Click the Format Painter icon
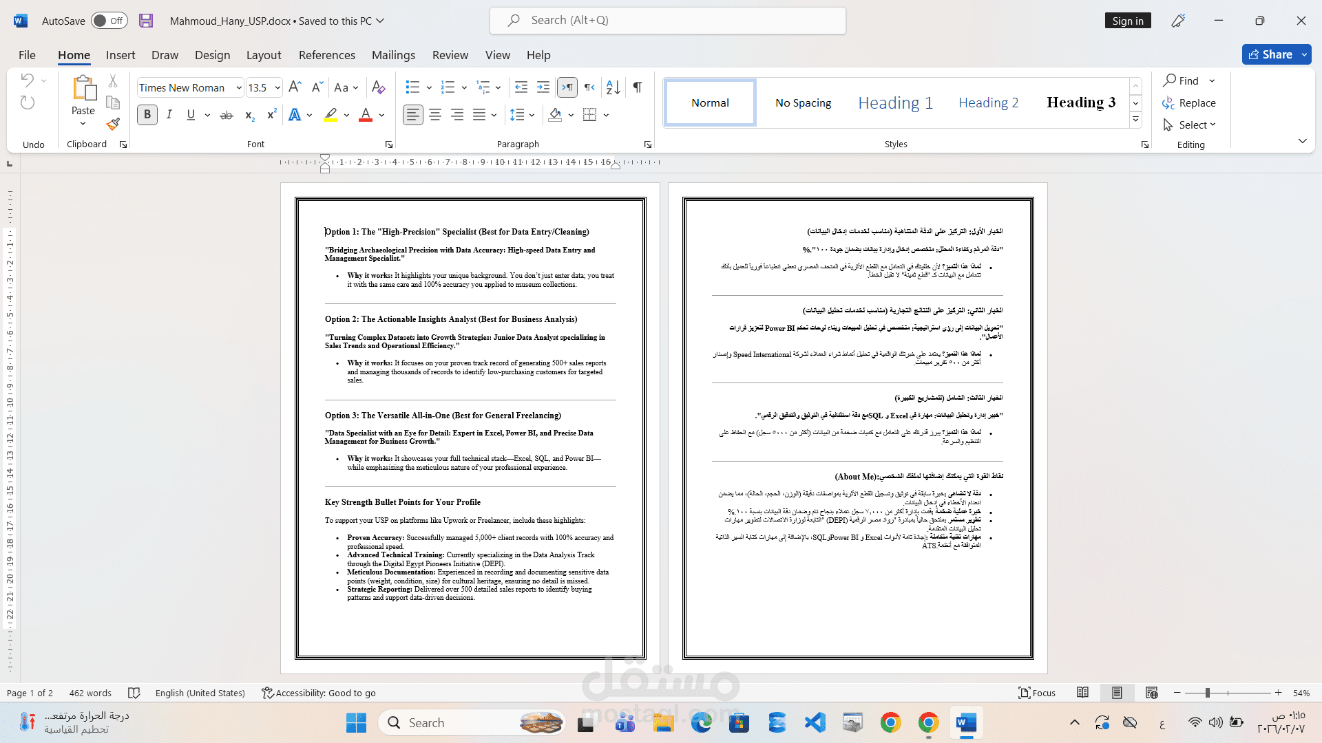This screenshot has width=1322, height=743. point(113,124)
